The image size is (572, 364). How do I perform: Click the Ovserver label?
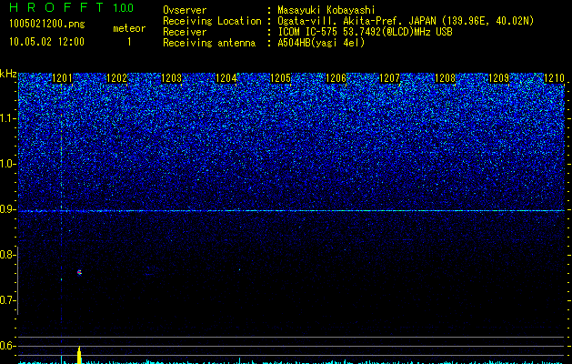click(185, 10)
